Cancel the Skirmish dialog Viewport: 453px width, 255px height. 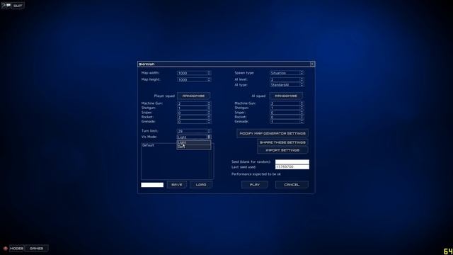click(x=292, y=185)
